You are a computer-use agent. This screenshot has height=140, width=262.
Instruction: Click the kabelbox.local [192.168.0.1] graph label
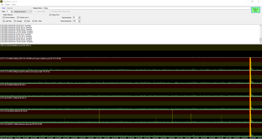[x=15, y=45]
